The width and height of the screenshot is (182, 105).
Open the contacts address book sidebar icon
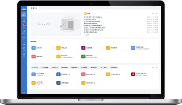tap(24, 32)
